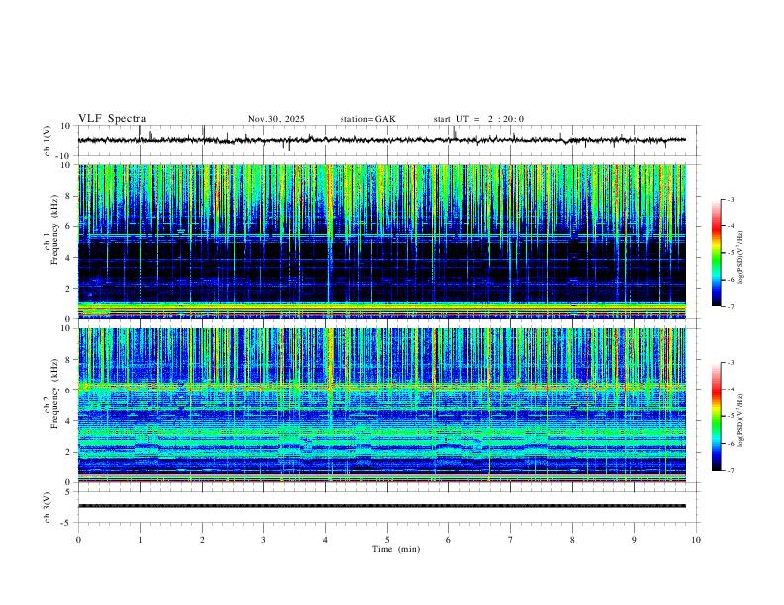Click the time axis tick label "8"
Screen dimensions: 784x605
click(x=572, y=540)
